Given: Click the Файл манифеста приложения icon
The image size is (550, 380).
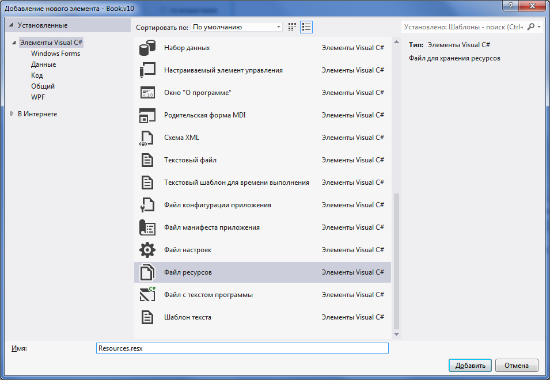Looking at the screenshot, I should click(x=147, y=227).
